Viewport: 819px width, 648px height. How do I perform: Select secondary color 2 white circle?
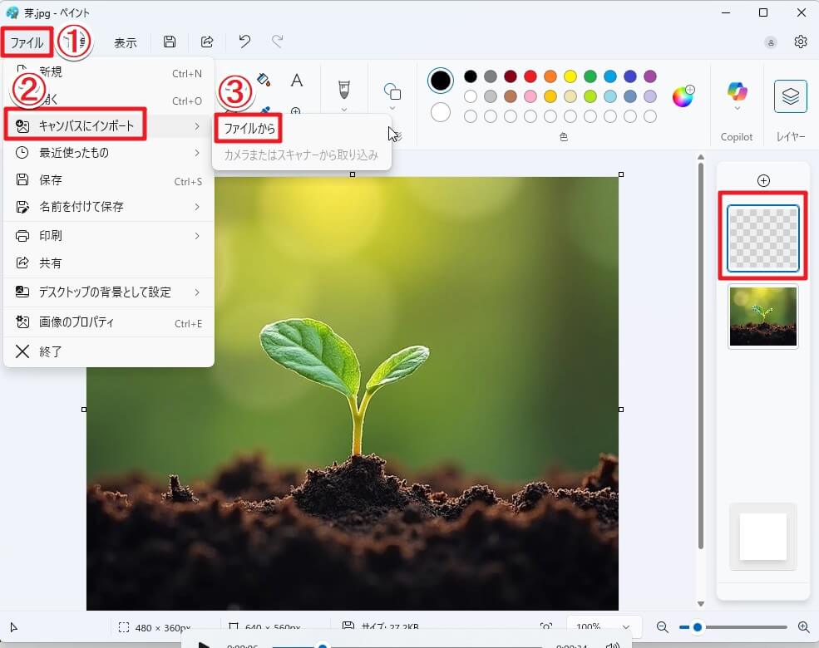point(441,111)
